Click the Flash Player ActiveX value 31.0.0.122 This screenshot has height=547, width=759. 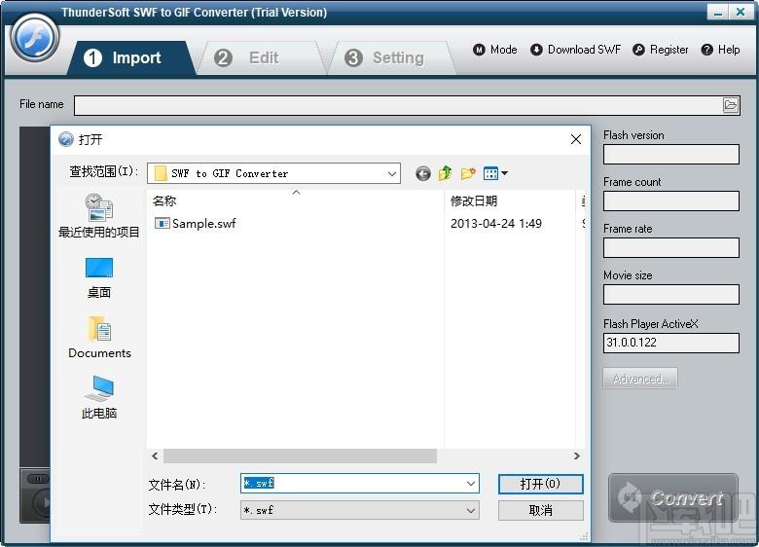(670, 343)
